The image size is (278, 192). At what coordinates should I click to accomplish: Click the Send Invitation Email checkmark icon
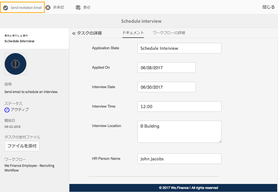click(x=6, y=8)
